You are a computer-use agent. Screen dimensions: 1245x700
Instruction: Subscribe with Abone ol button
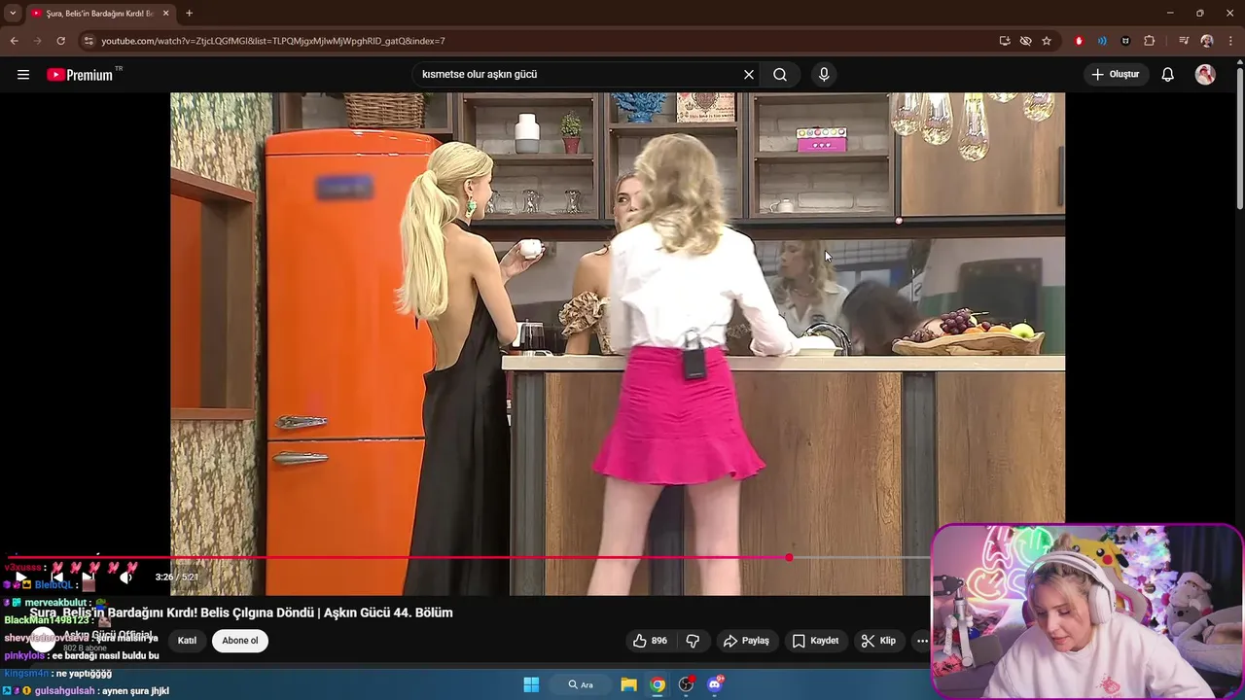click(x=240, y=641)
